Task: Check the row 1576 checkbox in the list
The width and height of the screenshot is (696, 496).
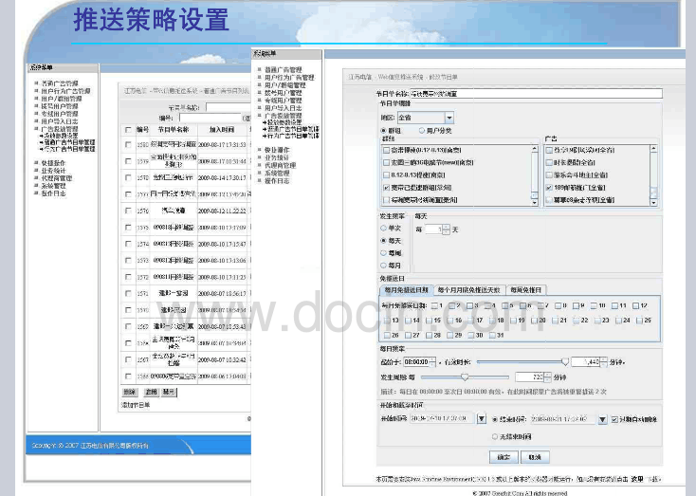Action: tap(128, 211)
